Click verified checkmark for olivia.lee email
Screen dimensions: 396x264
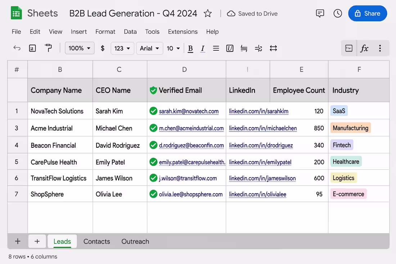[153, 194]
